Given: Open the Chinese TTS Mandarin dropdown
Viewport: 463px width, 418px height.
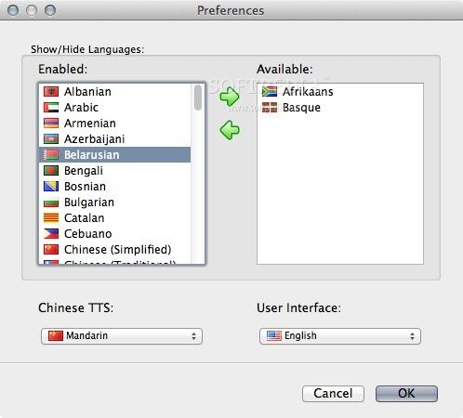Looking at the screenshot, I should 122,336.
